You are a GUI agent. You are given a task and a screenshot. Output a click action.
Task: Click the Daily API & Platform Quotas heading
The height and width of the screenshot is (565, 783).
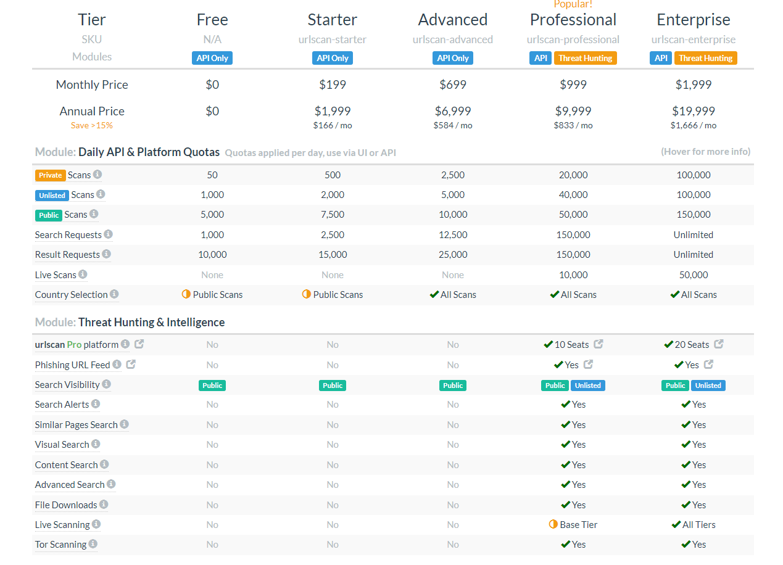pyautogui.click(x=149, y=152)
